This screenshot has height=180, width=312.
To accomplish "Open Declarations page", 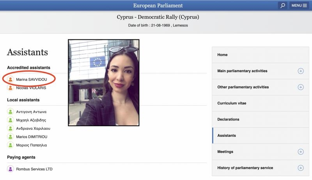I will [x=261, y=119].
